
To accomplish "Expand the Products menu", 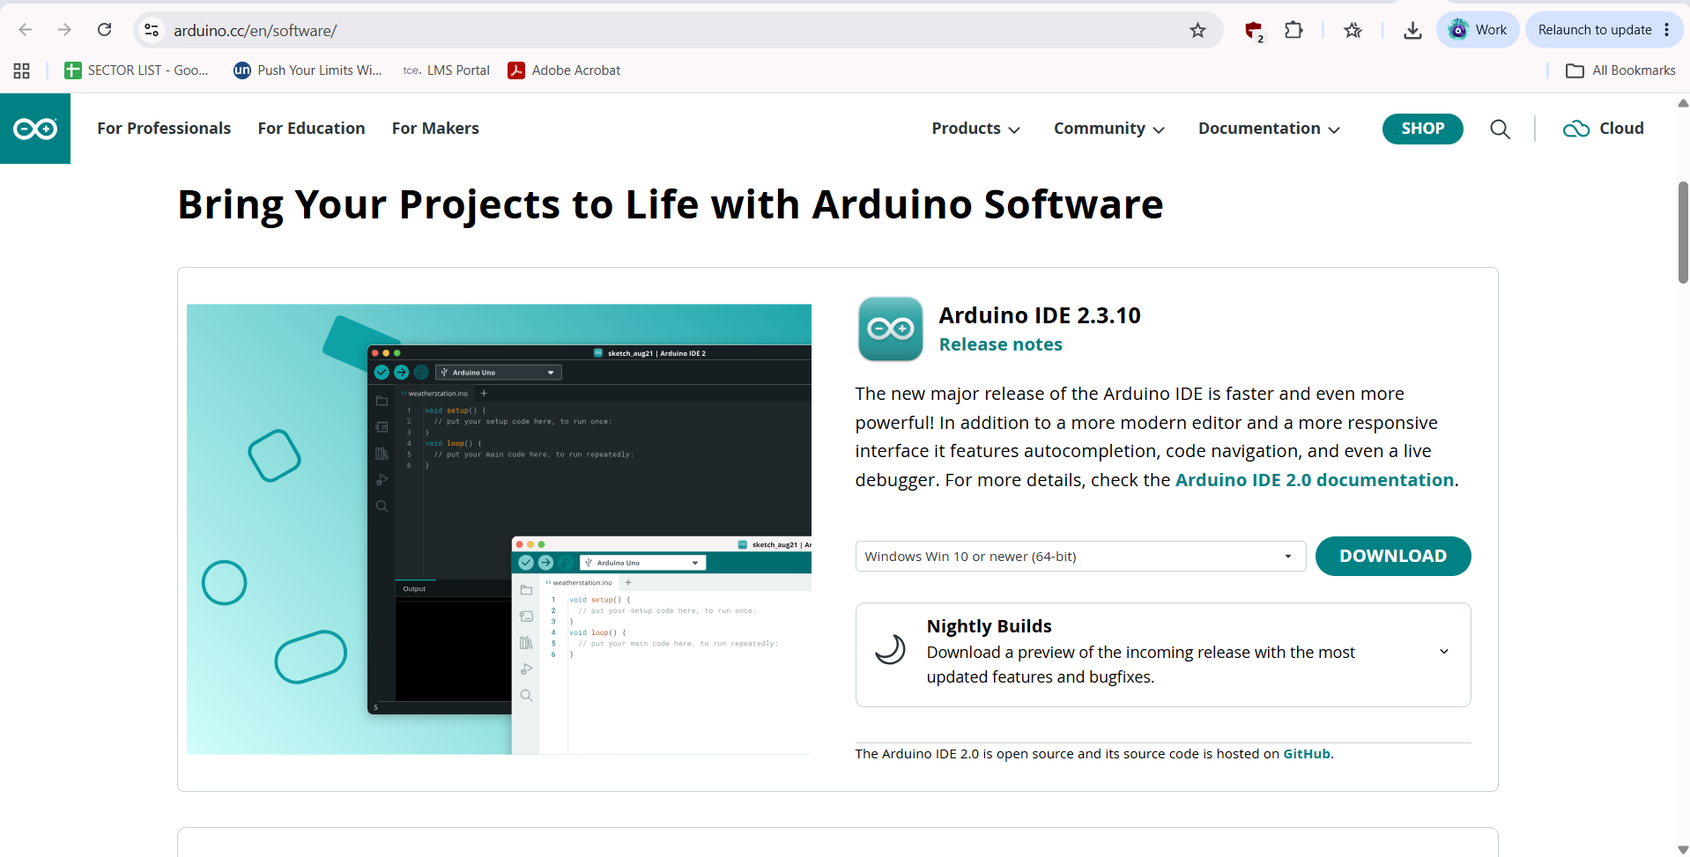I will (975, 129).
